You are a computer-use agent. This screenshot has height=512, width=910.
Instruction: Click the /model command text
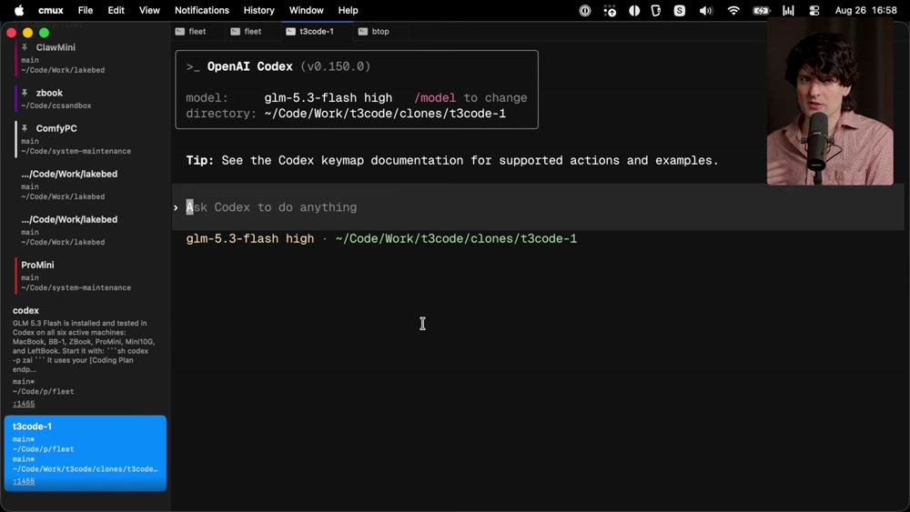pyautogui.click(x=435, y=97)
